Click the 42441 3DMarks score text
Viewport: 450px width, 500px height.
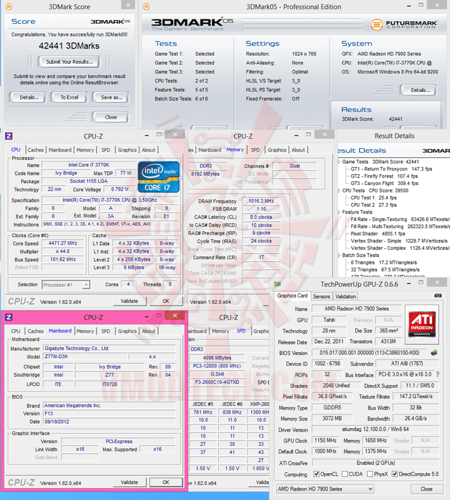tap(69, 46)
